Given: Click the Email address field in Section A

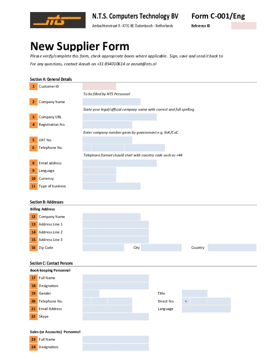Looking at the screenshot, I should point(119,163).
